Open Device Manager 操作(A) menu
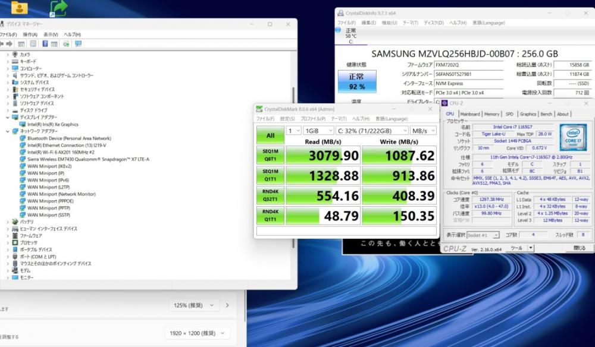 30,34
